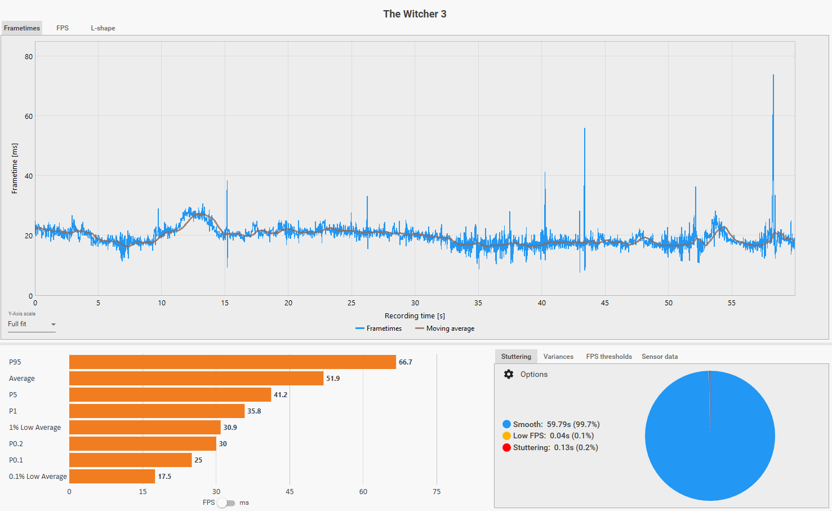Toggle the Frametimes series in chart legend
The height and width of the screenshot is (511, 832).
[379, 328]
